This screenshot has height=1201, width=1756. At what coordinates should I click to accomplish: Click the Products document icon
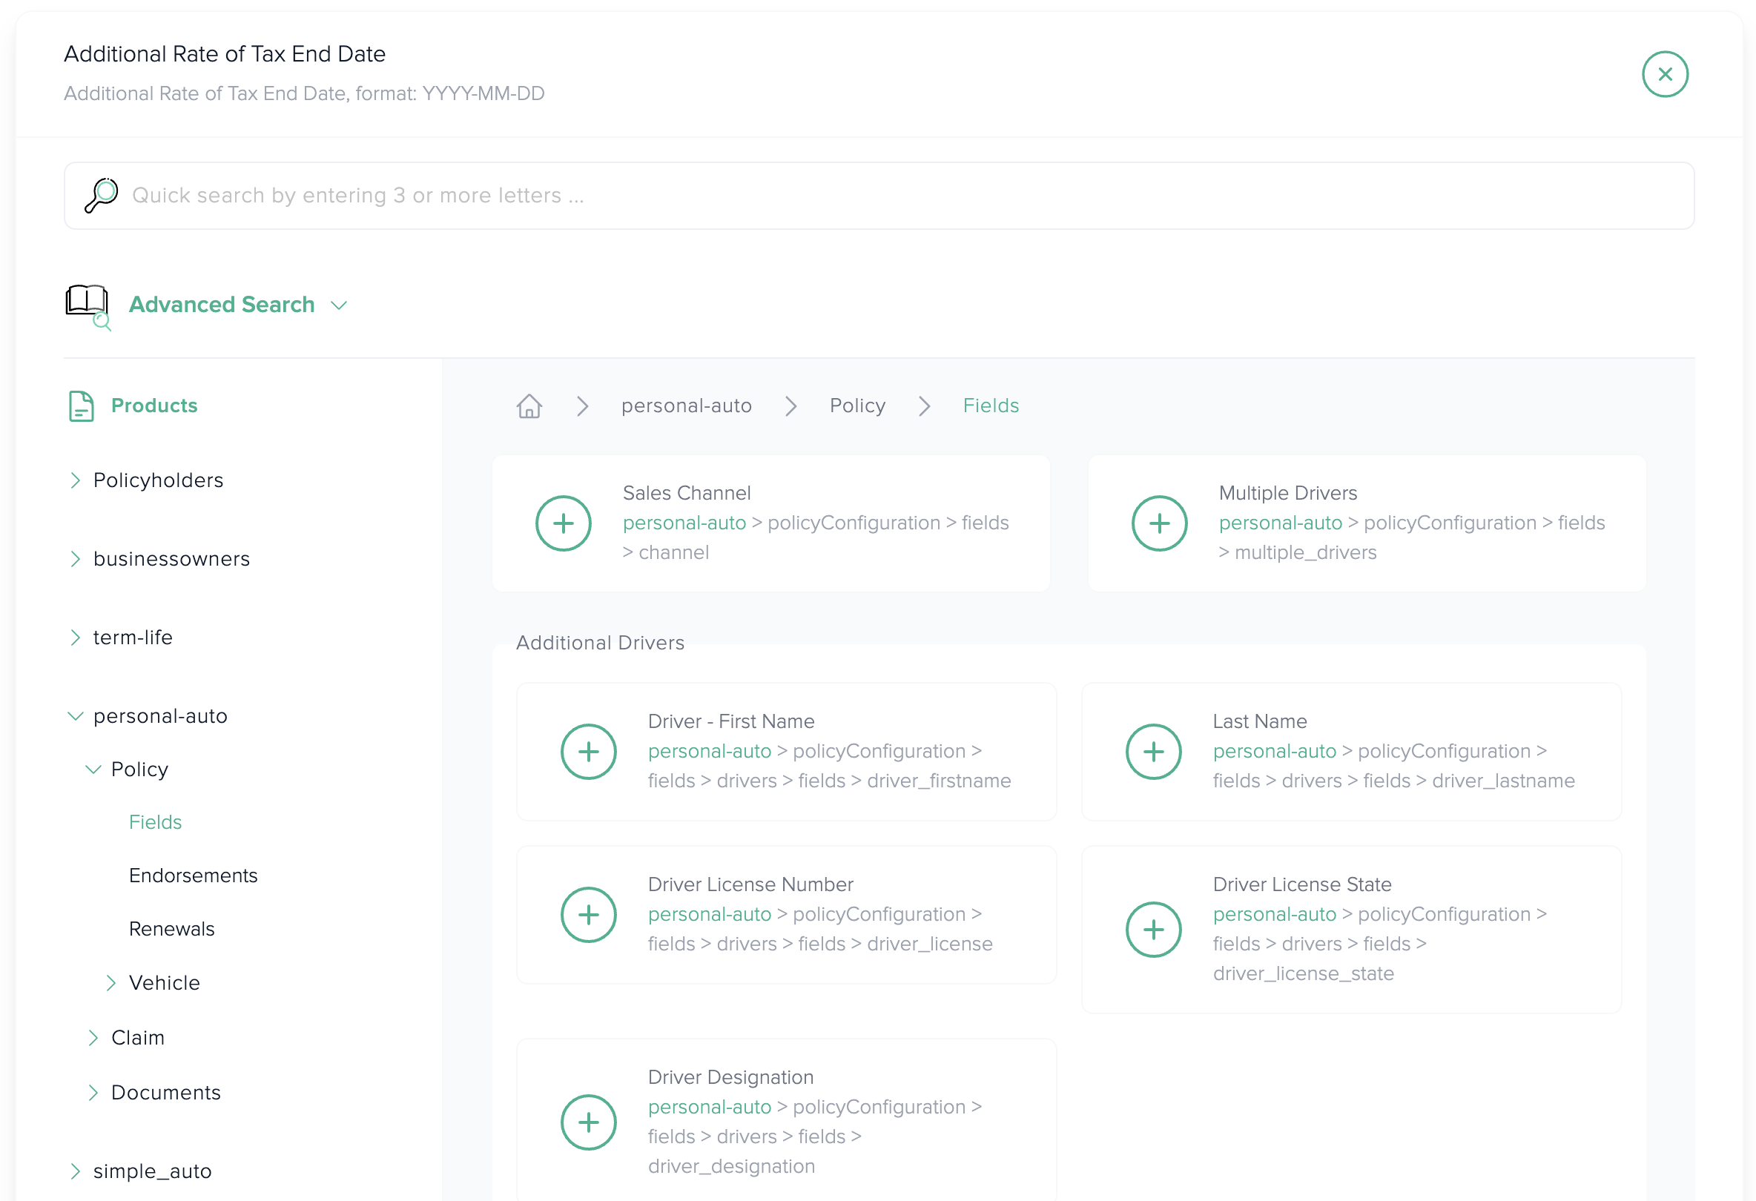(82, 406)
